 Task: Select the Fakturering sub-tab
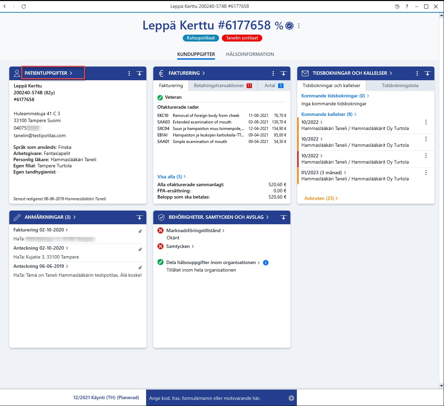pos(171,85)
